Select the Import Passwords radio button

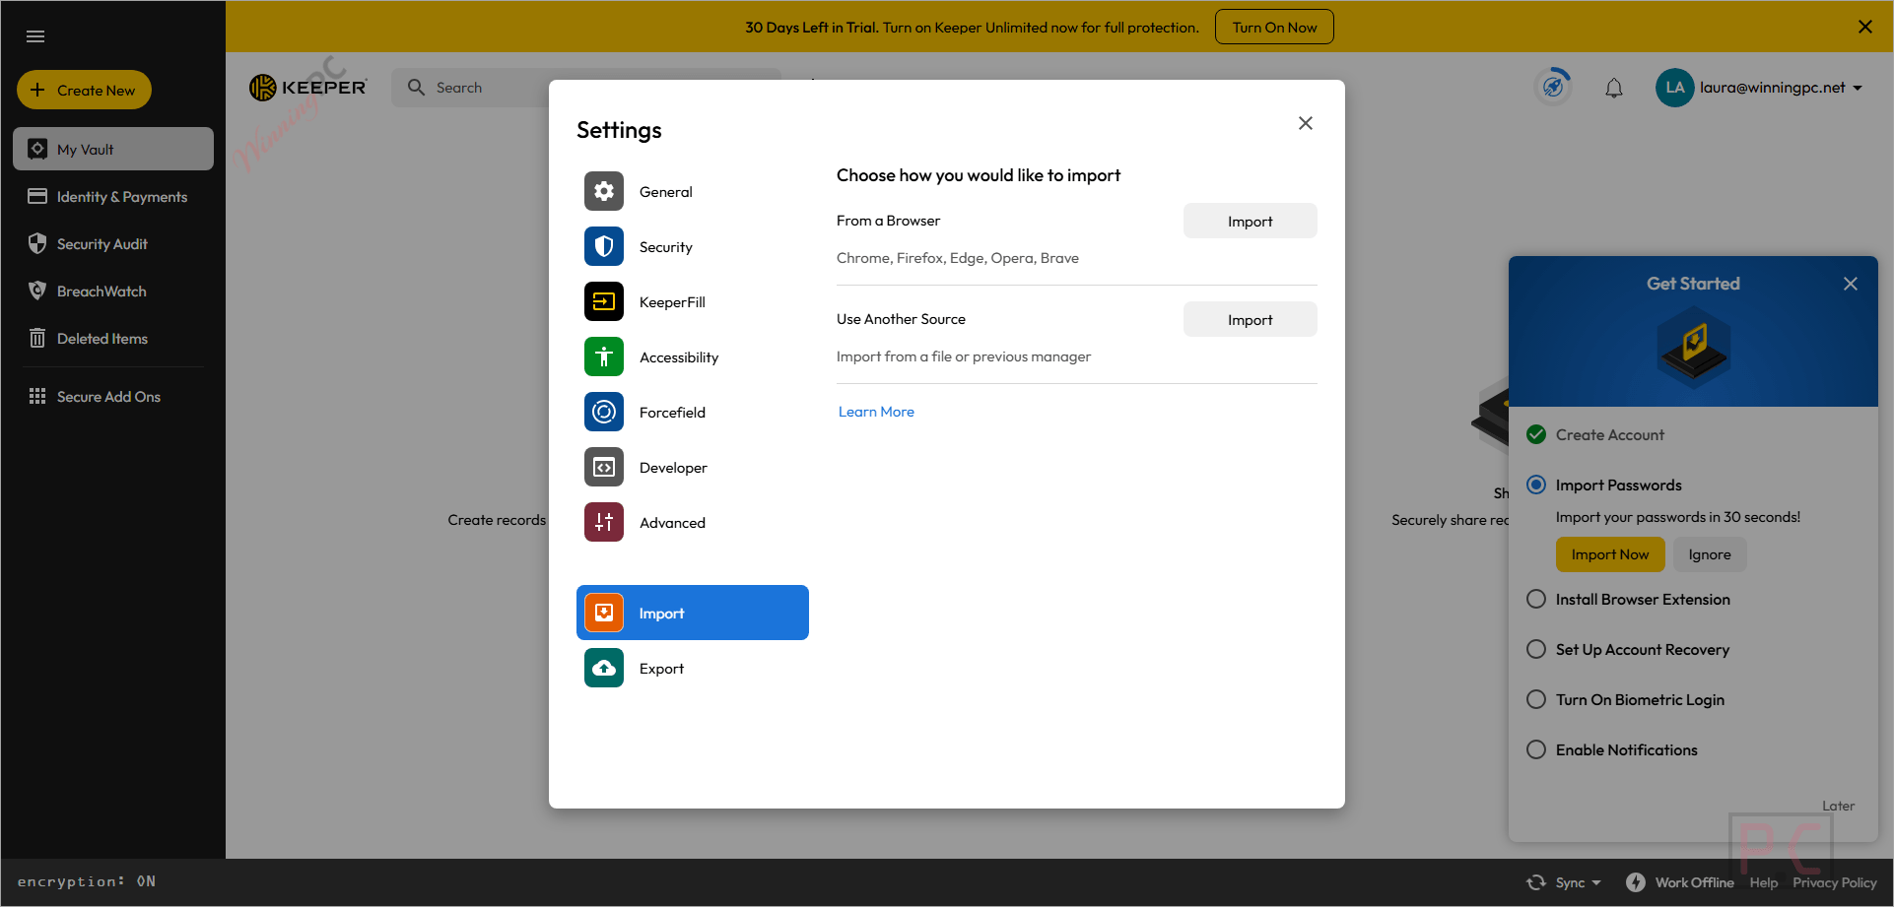1536,485
